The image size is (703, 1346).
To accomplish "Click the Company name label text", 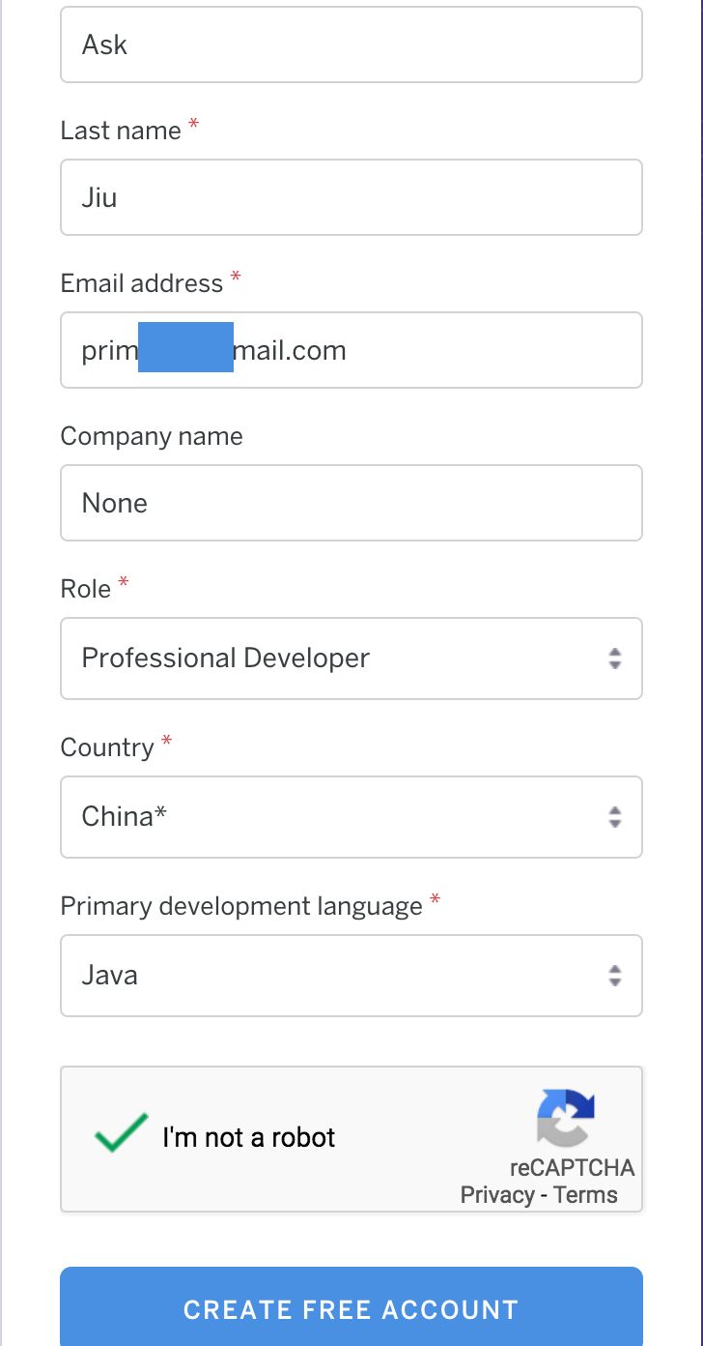I will coord(152,436).
